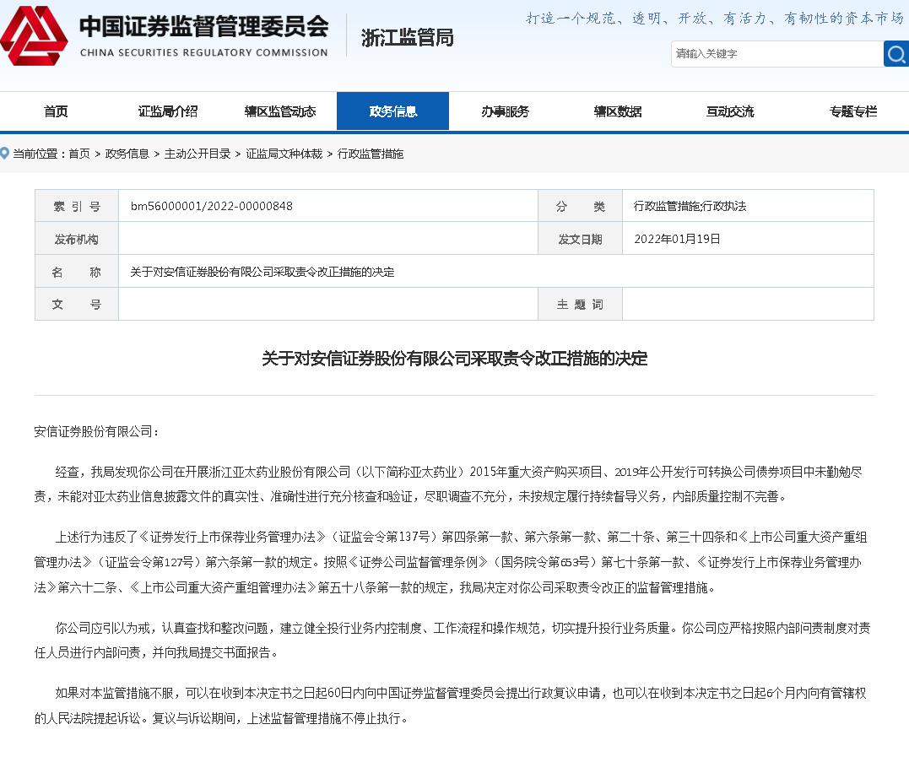Select the 互动交流 menu item

click(x=729, y=111)
